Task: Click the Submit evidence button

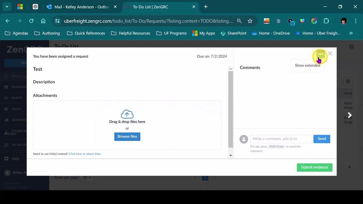Action: click(x=314, y=167)
